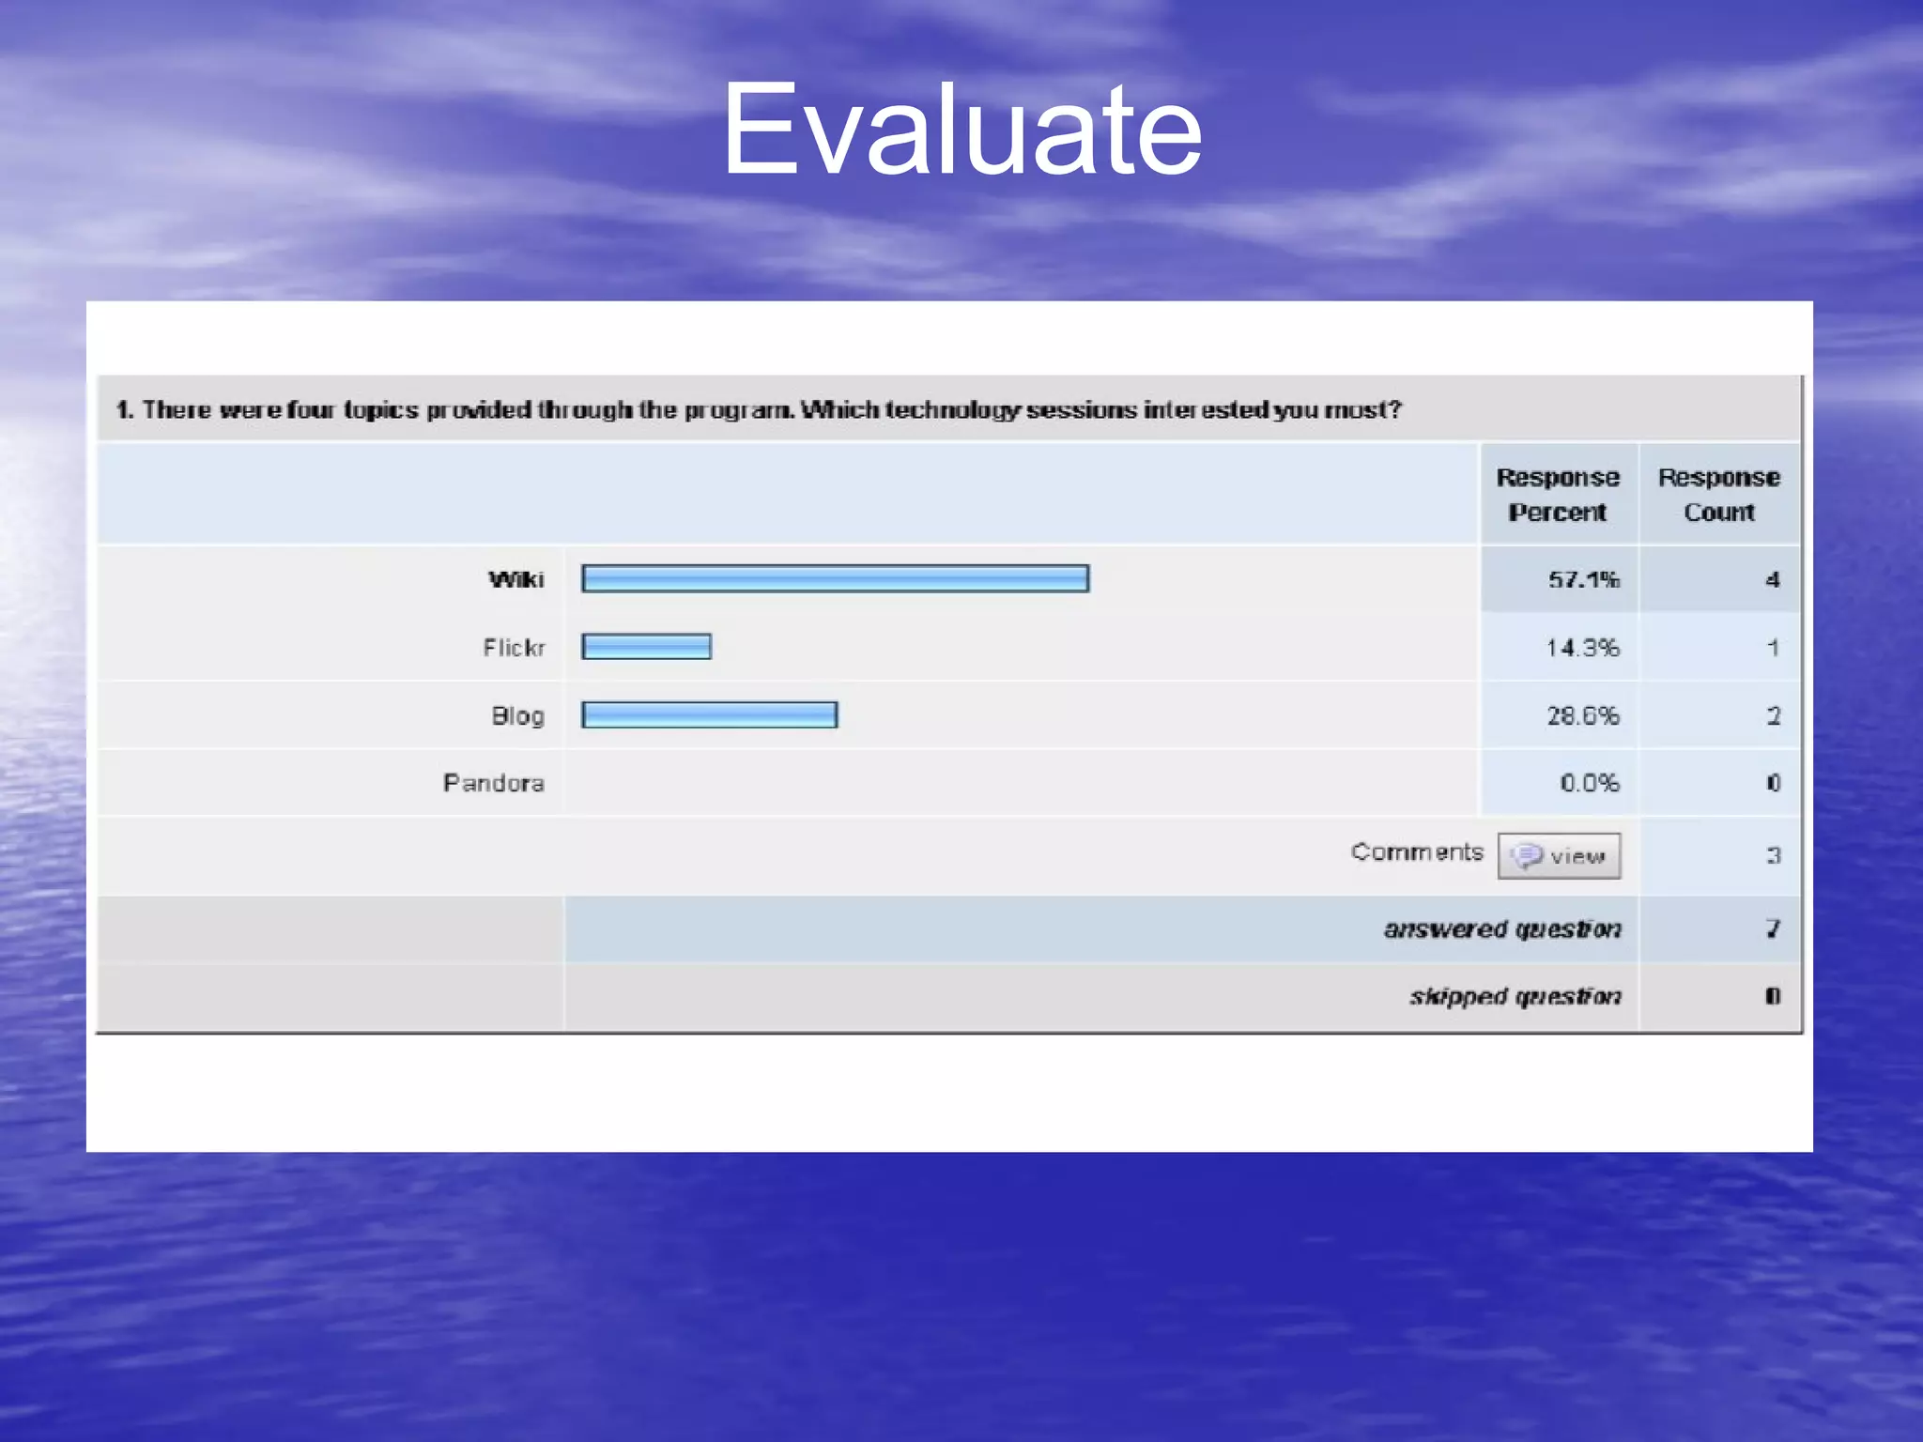Click the 57.1% percent value
The width and height of the screenshot is (1923, 1442).
(1584, 580)
